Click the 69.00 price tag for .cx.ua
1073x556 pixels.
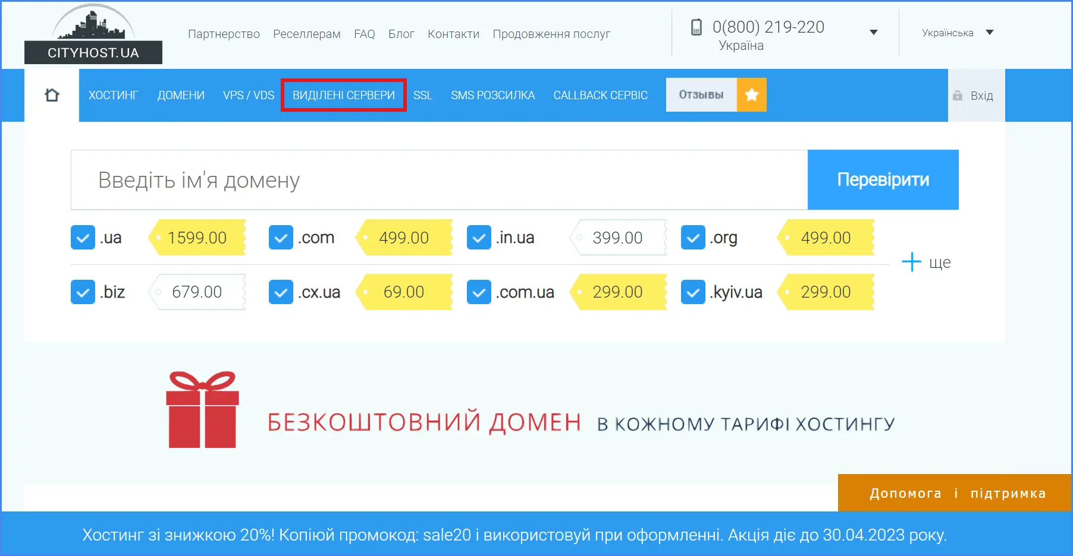[404, 292]
